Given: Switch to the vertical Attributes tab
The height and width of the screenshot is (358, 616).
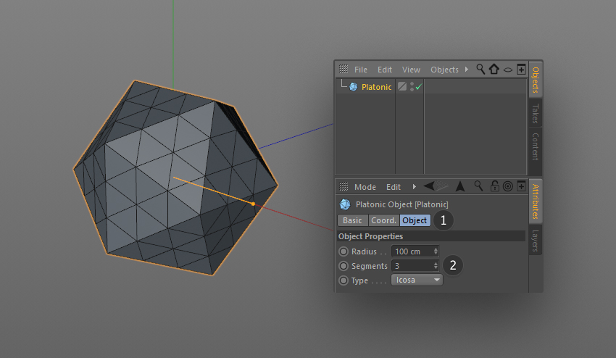Looking at the screenshot, I should coord(535,201).
